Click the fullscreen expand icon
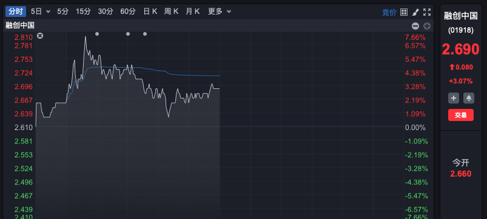 427,12
